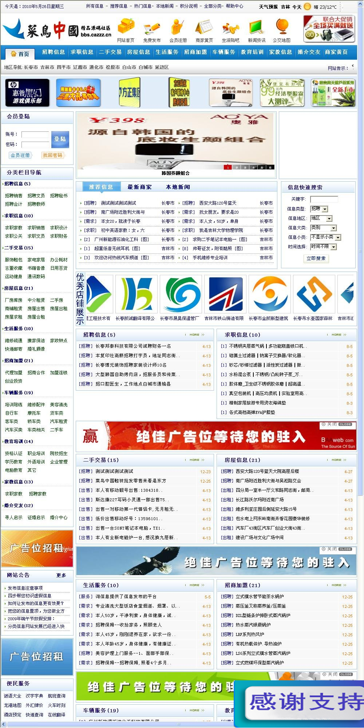Open the 时间选择 dropdown
The height and width of the screenshot is (728, 364).
(x=324, y=247)
